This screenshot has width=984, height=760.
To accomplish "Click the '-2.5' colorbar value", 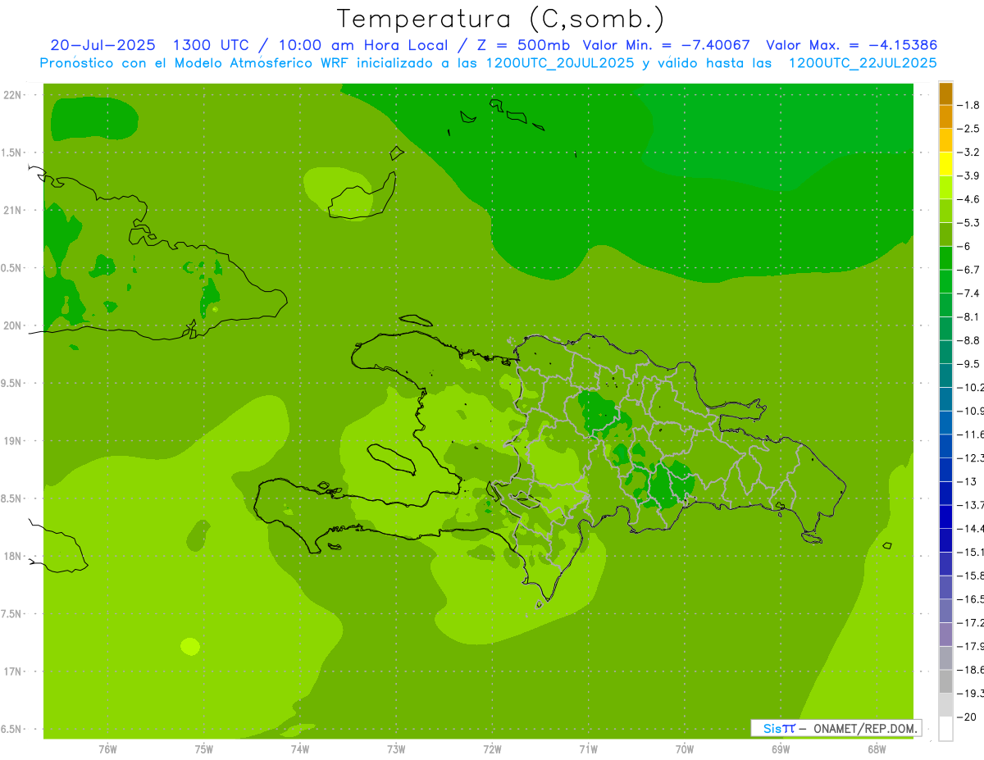I will pos(968,129).
